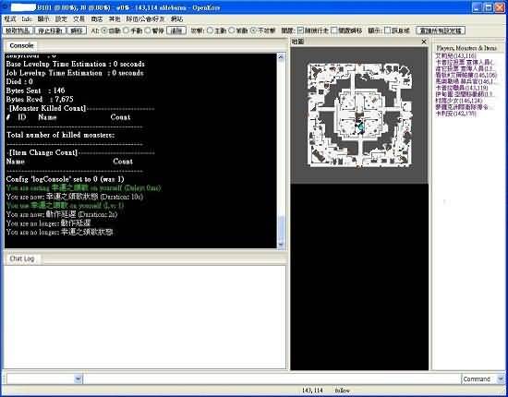Click the player marker on the minimap
This screenshot has width=508, height=397.
[359, 126]
